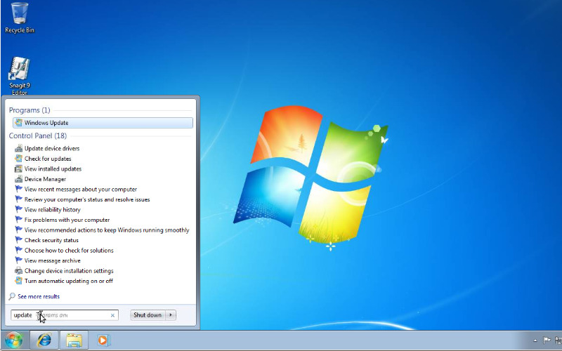Open Windows Media Player from the taskbar
Image resolution: width=562 pixels, height=351 pixels.
pyautogui.click(x=103, y=340)
